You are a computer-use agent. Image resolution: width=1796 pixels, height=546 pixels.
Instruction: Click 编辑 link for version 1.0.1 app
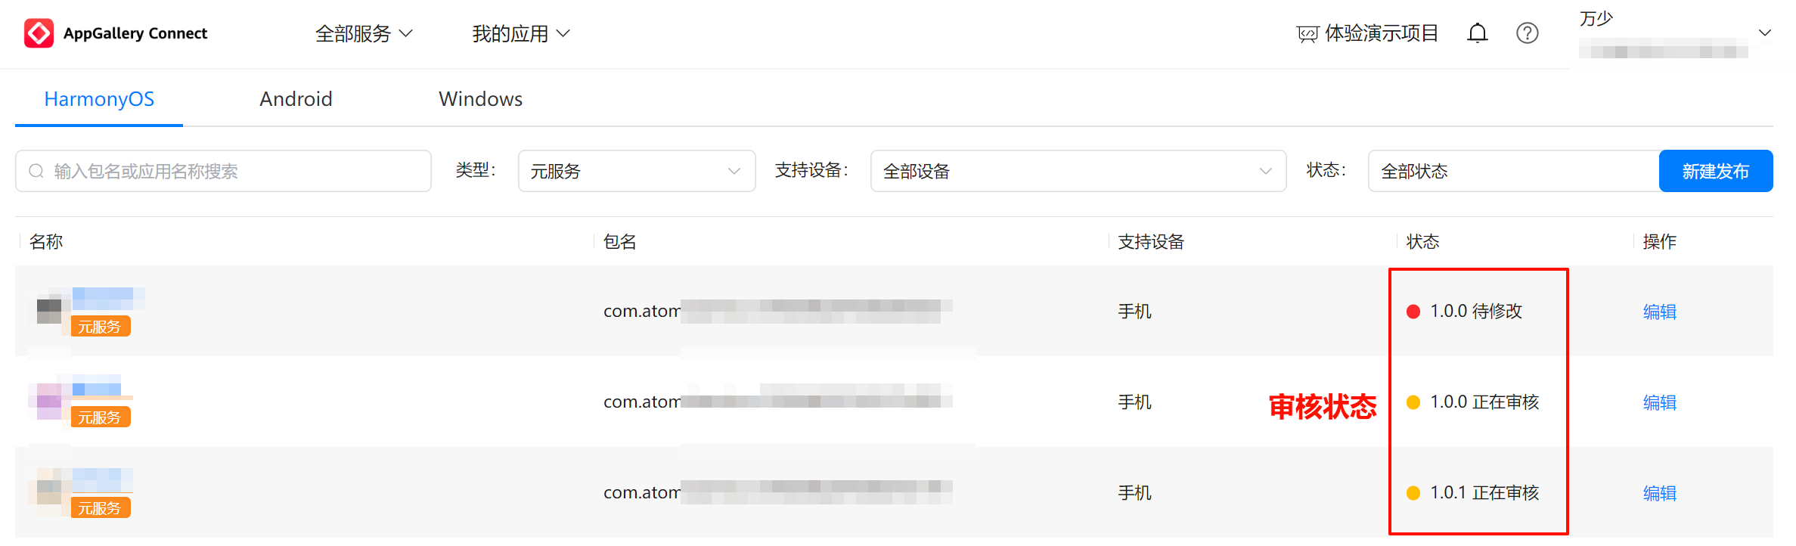click(1659, 493)
